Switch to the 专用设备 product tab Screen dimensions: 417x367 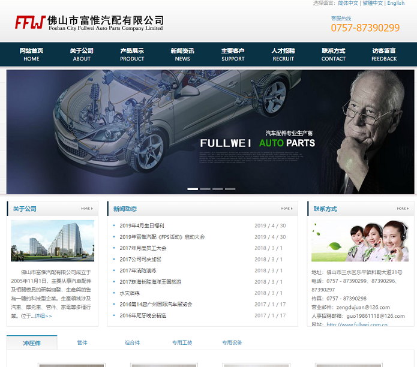tap(232, 343)
